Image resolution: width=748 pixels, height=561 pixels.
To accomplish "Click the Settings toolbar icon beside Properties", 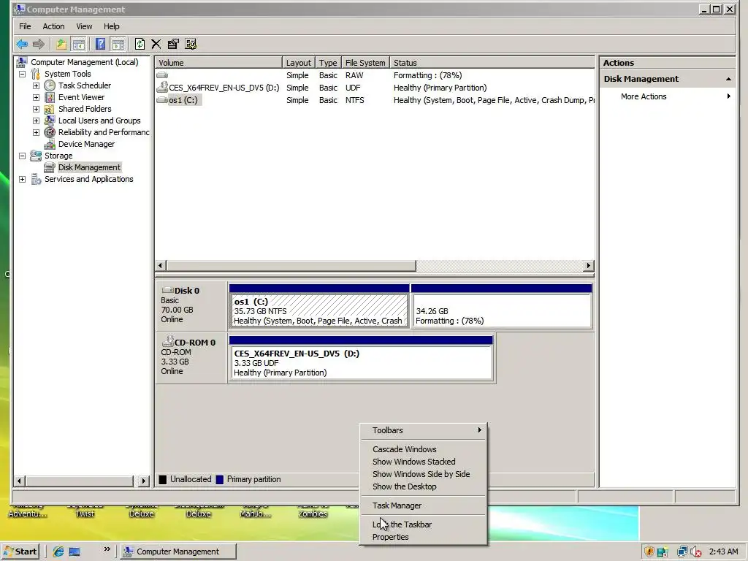I will pos(191,45).
